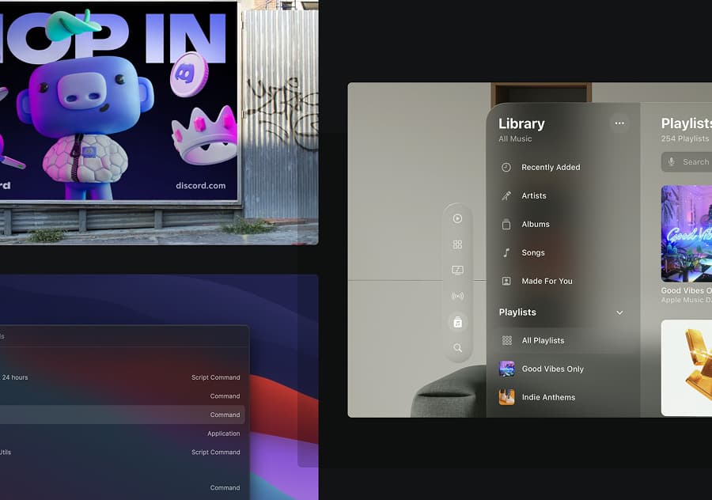
Task: Focus the playlists Search field
Action: [687, 161]
